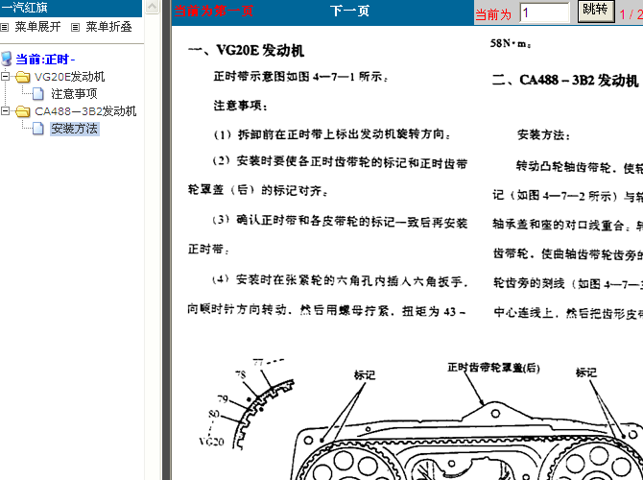
Task: Open the highlighted 安装方法 entry
Action: click(x=74, y=129)
